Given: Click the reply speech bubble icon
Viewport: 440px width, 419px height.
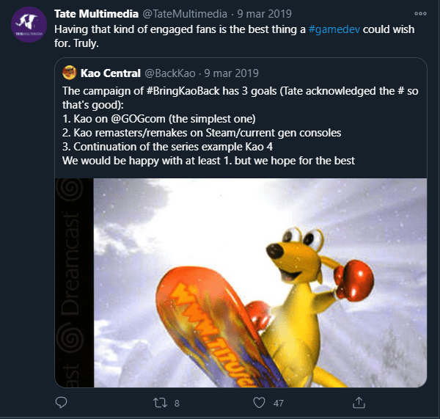Looking at the screenshot, I should pyautogui.click(x=62, y=402).
